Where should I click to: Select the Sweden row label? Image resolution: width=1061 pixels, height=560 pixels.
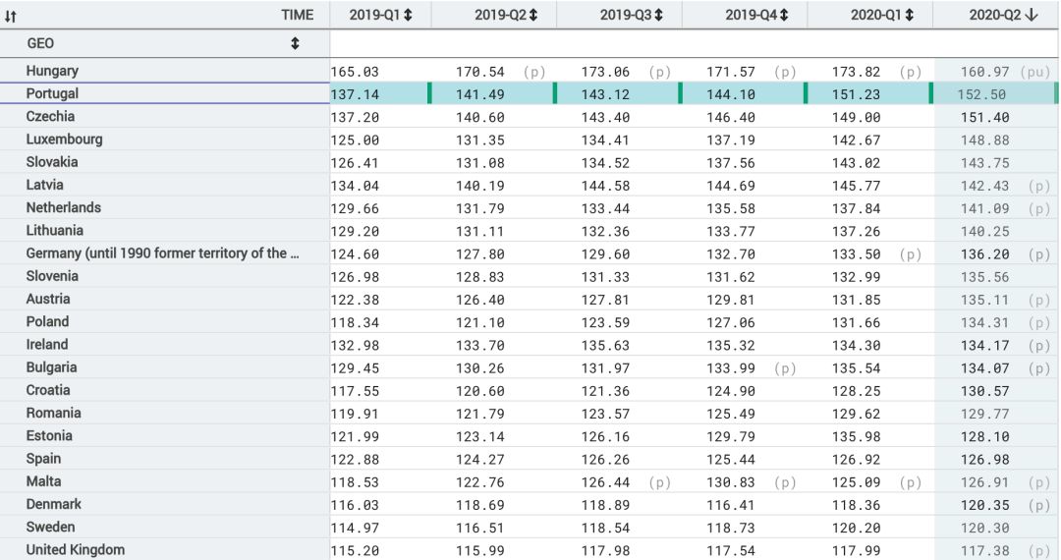tap(51, 528)
